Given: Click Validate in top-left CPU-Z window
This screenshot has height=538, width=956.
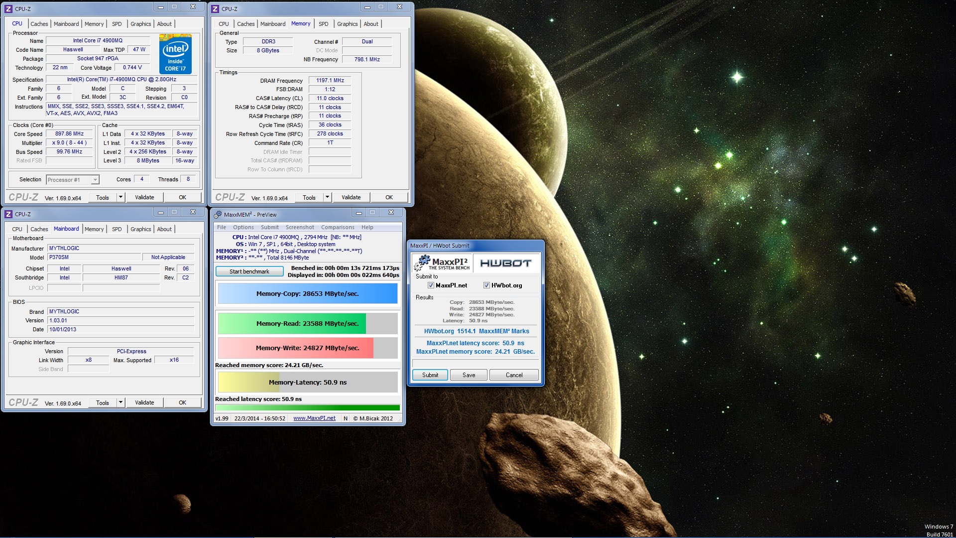Looking at the screenshot, I should (144, 197).
